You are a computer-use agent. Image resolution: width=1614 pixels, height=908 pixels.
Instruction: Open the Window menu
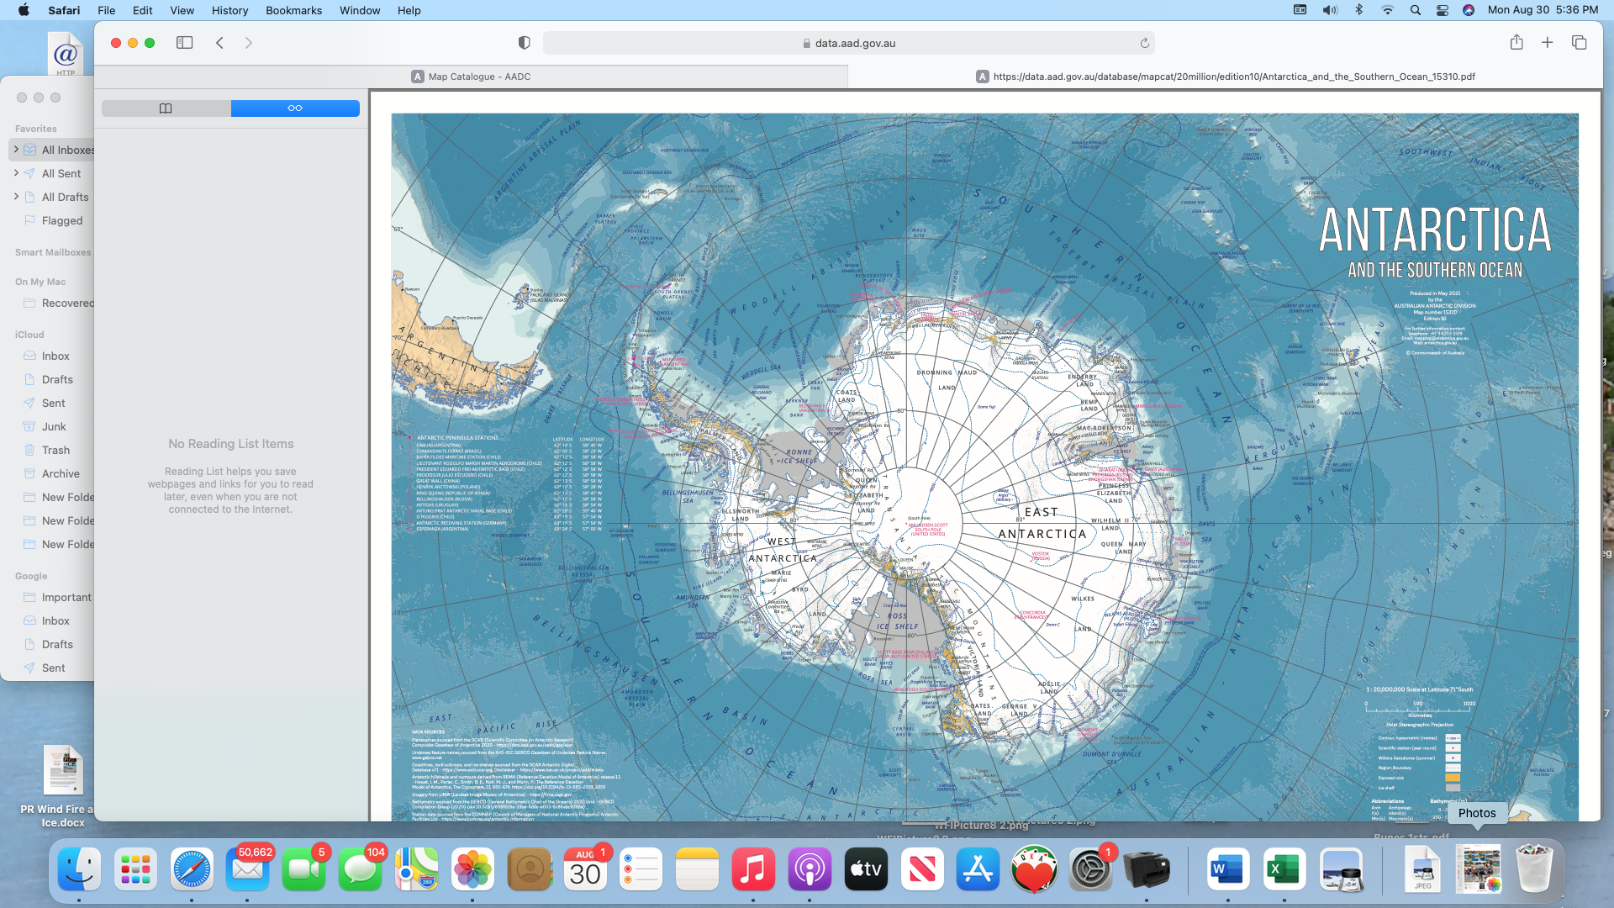[360, 10]
